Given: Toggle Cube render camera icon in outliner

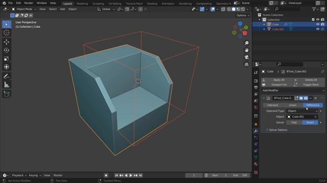Looking at the screenshot, I should [x=322, y=24].
